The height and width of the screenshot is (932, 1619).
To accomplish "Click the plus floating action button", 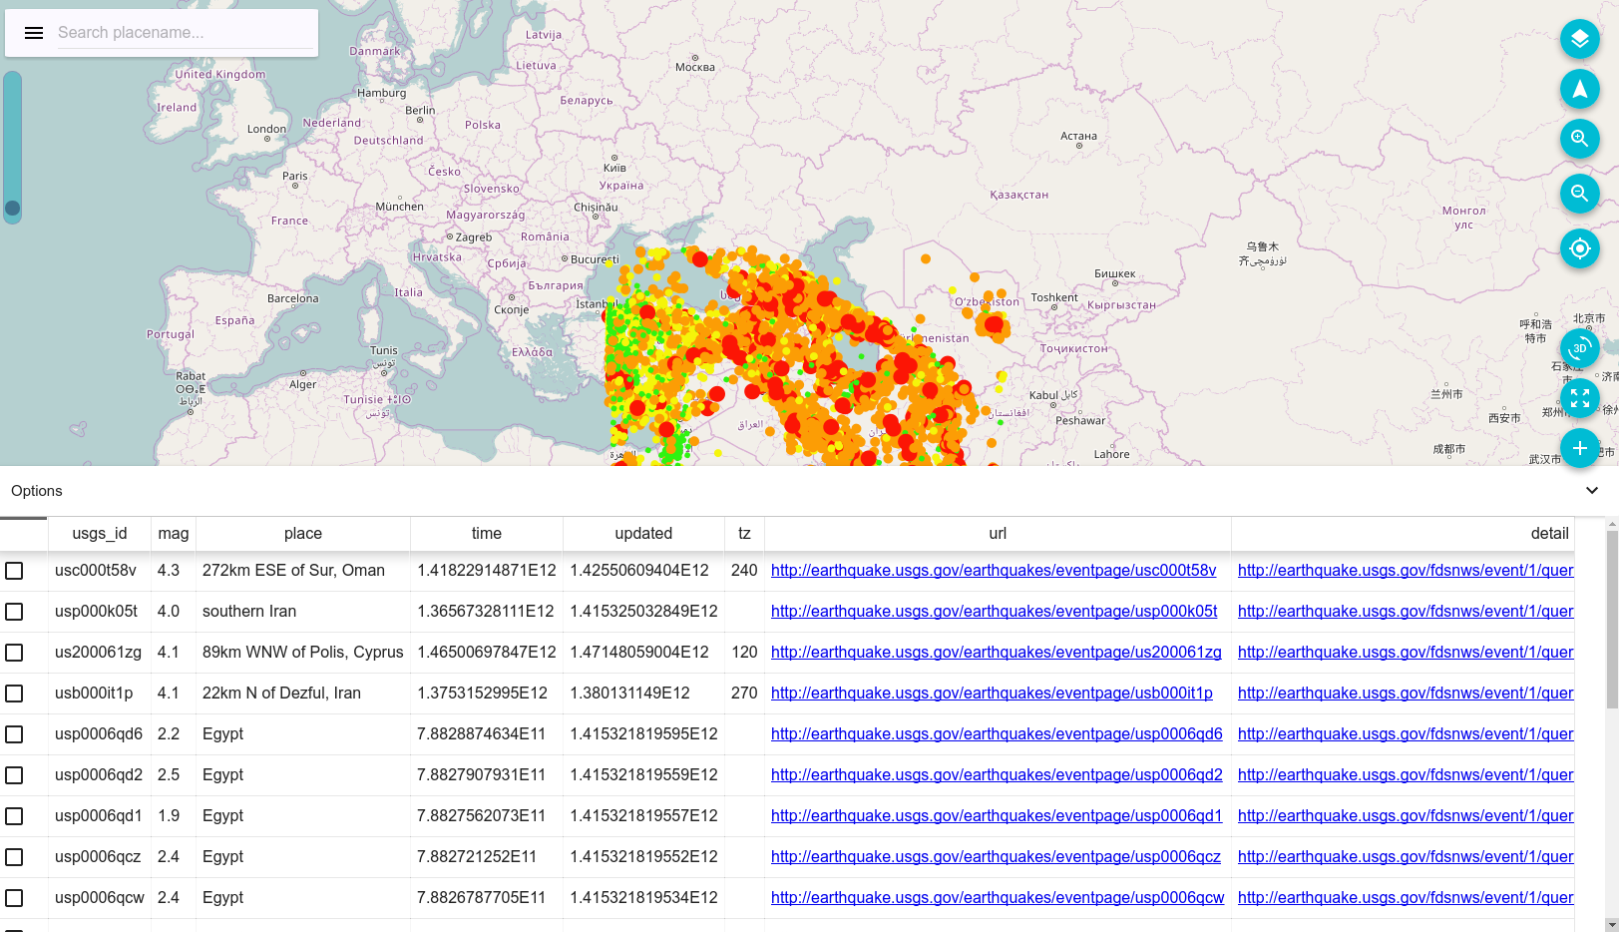I will pos(1579,448).
